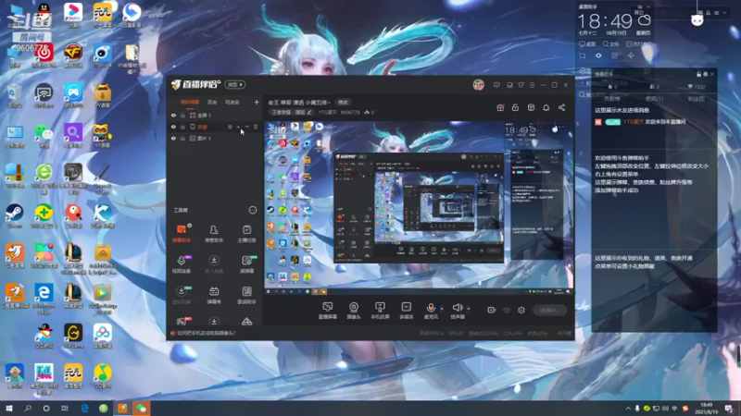Open the skin shirt icon in title bar
741x416 pixels.
coord(521,85)
